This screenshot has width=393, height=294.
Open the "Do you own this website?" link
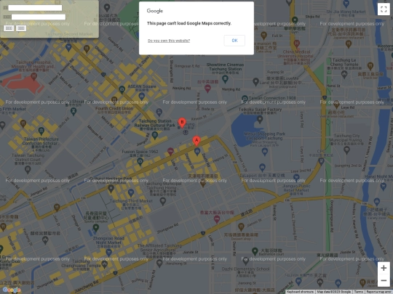pos(169,41)
